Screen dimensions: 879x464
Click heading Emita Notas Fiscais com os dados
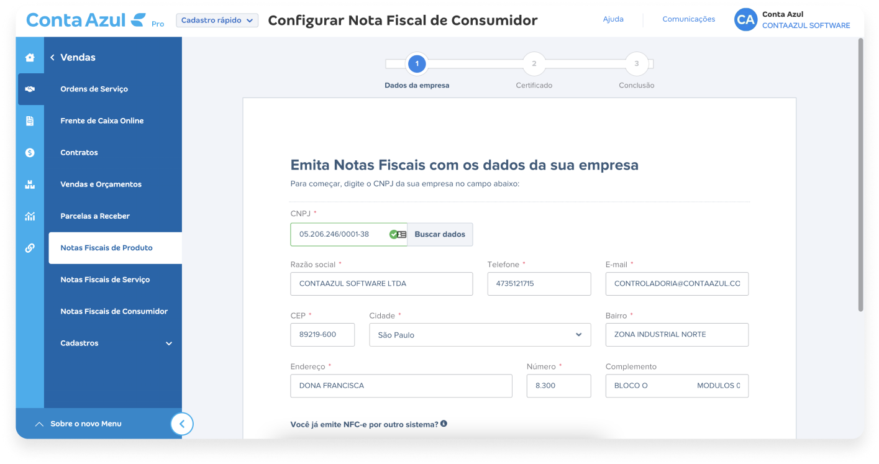465,165
